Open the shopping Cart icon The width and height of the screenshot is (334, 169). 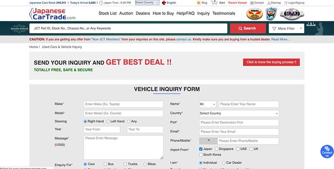214,3
